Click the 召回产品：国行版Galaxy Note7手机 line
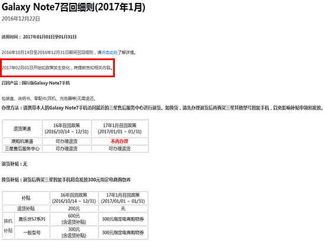Screen dimensions: 324x243 35,83
